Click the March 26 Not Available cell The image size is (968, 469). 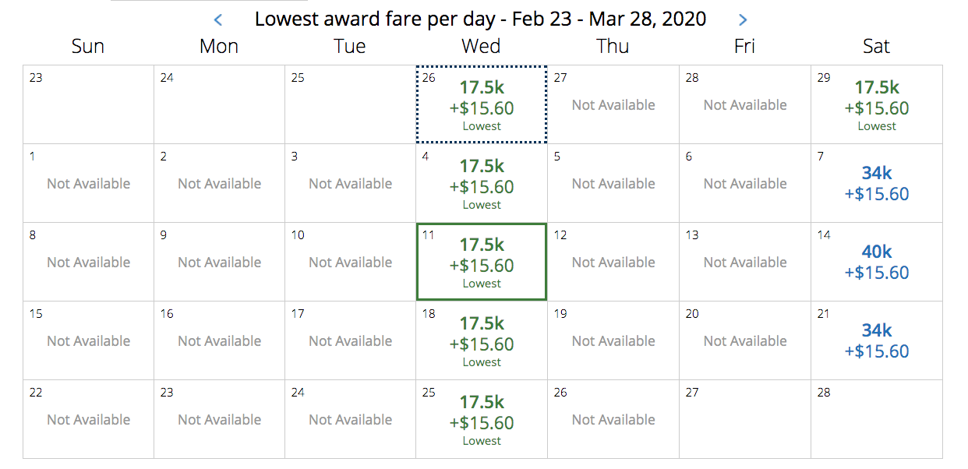click(613, 420)
